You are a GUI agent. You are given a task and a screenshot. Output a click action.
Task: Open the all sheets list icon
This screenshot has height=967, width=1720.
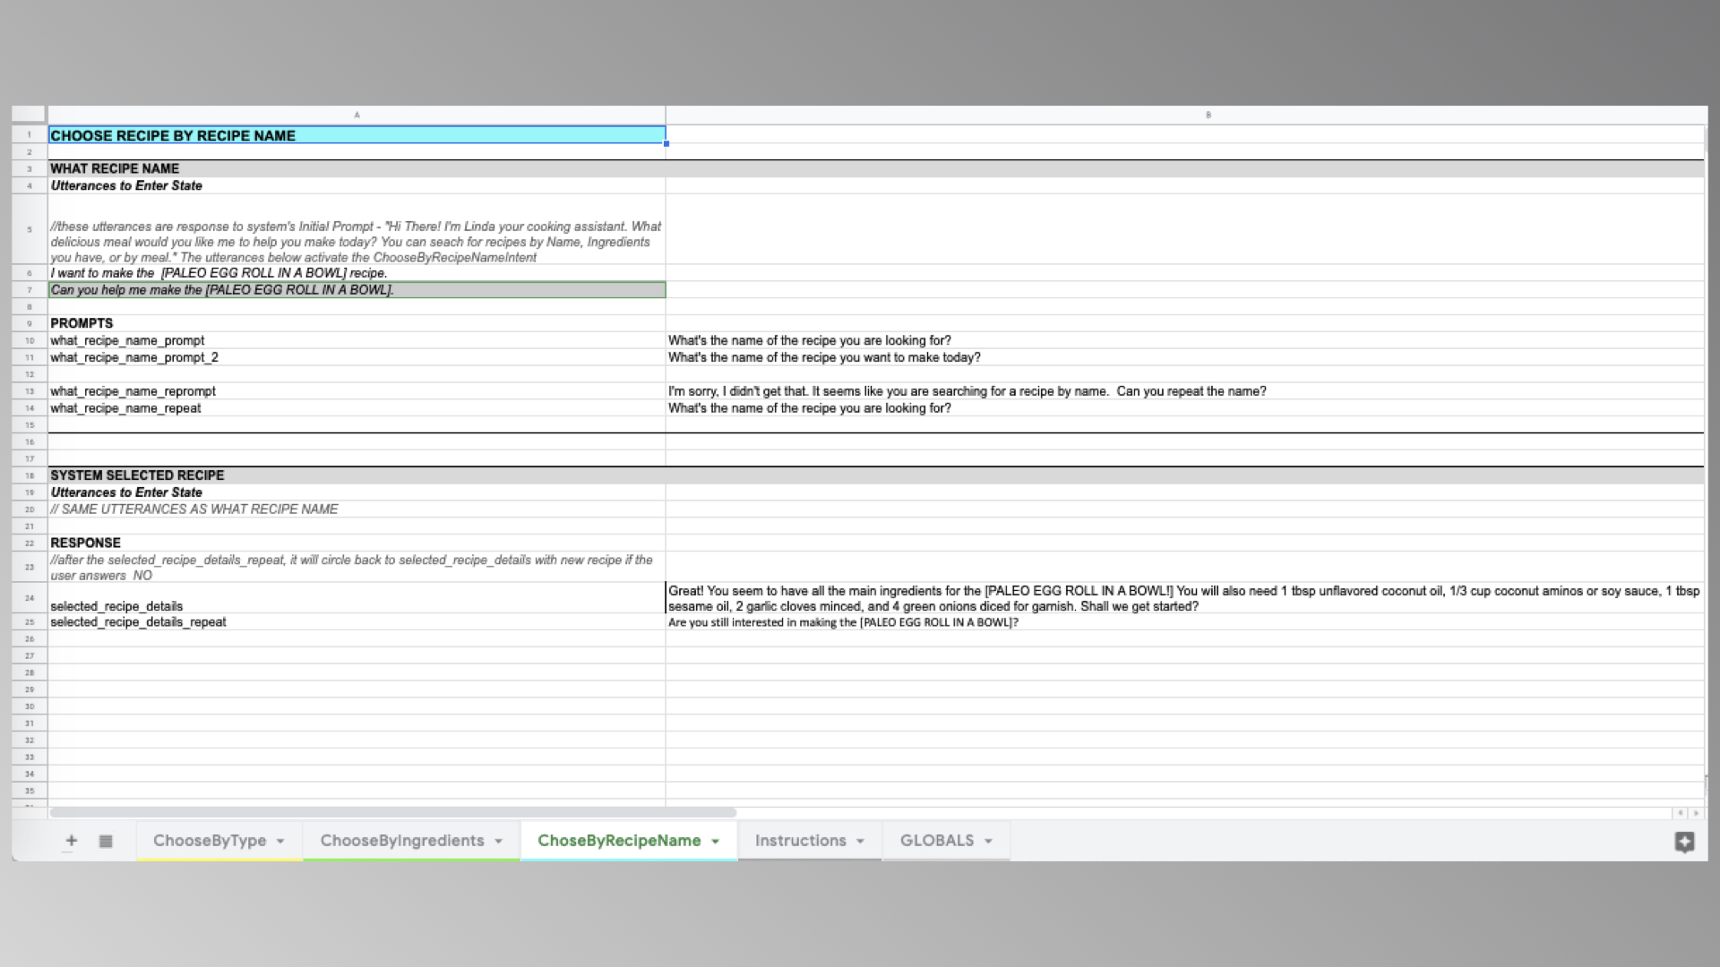pos(106,841)
